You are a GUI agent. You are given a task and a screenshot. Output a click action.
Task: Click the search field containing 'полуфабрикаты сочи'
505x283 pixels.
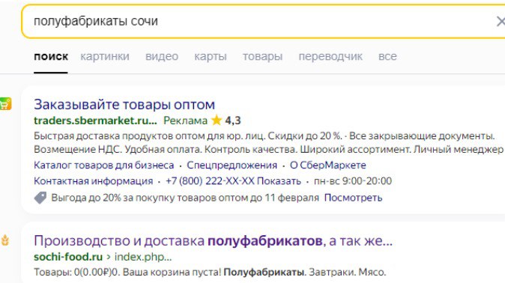[x=263, y=21]
